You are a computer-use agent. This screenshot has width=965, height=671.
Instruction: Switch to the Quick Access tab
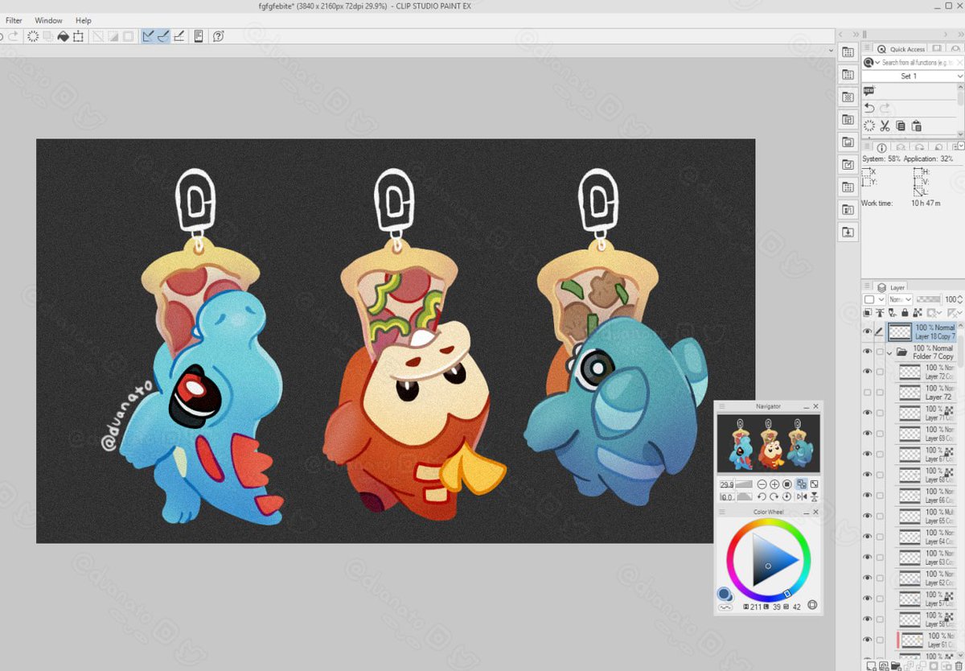[901, 49]
